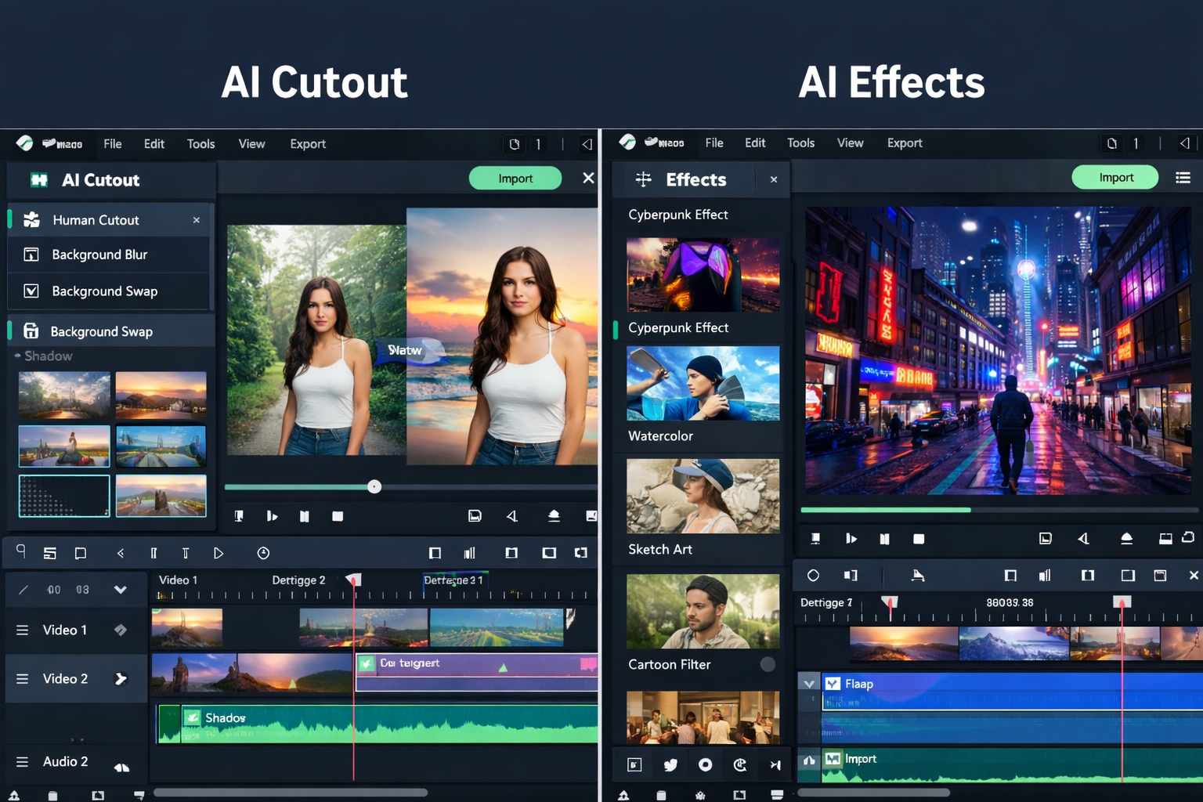Select the Cartoon Filter effect

point(702,612)
